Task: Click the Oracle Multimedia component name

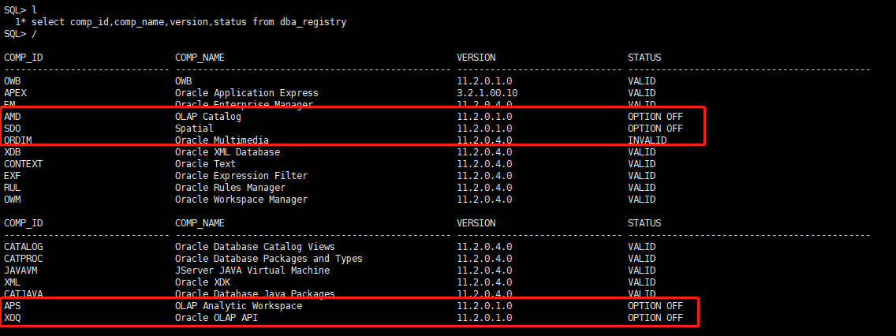Action: (x=222, y=140)
